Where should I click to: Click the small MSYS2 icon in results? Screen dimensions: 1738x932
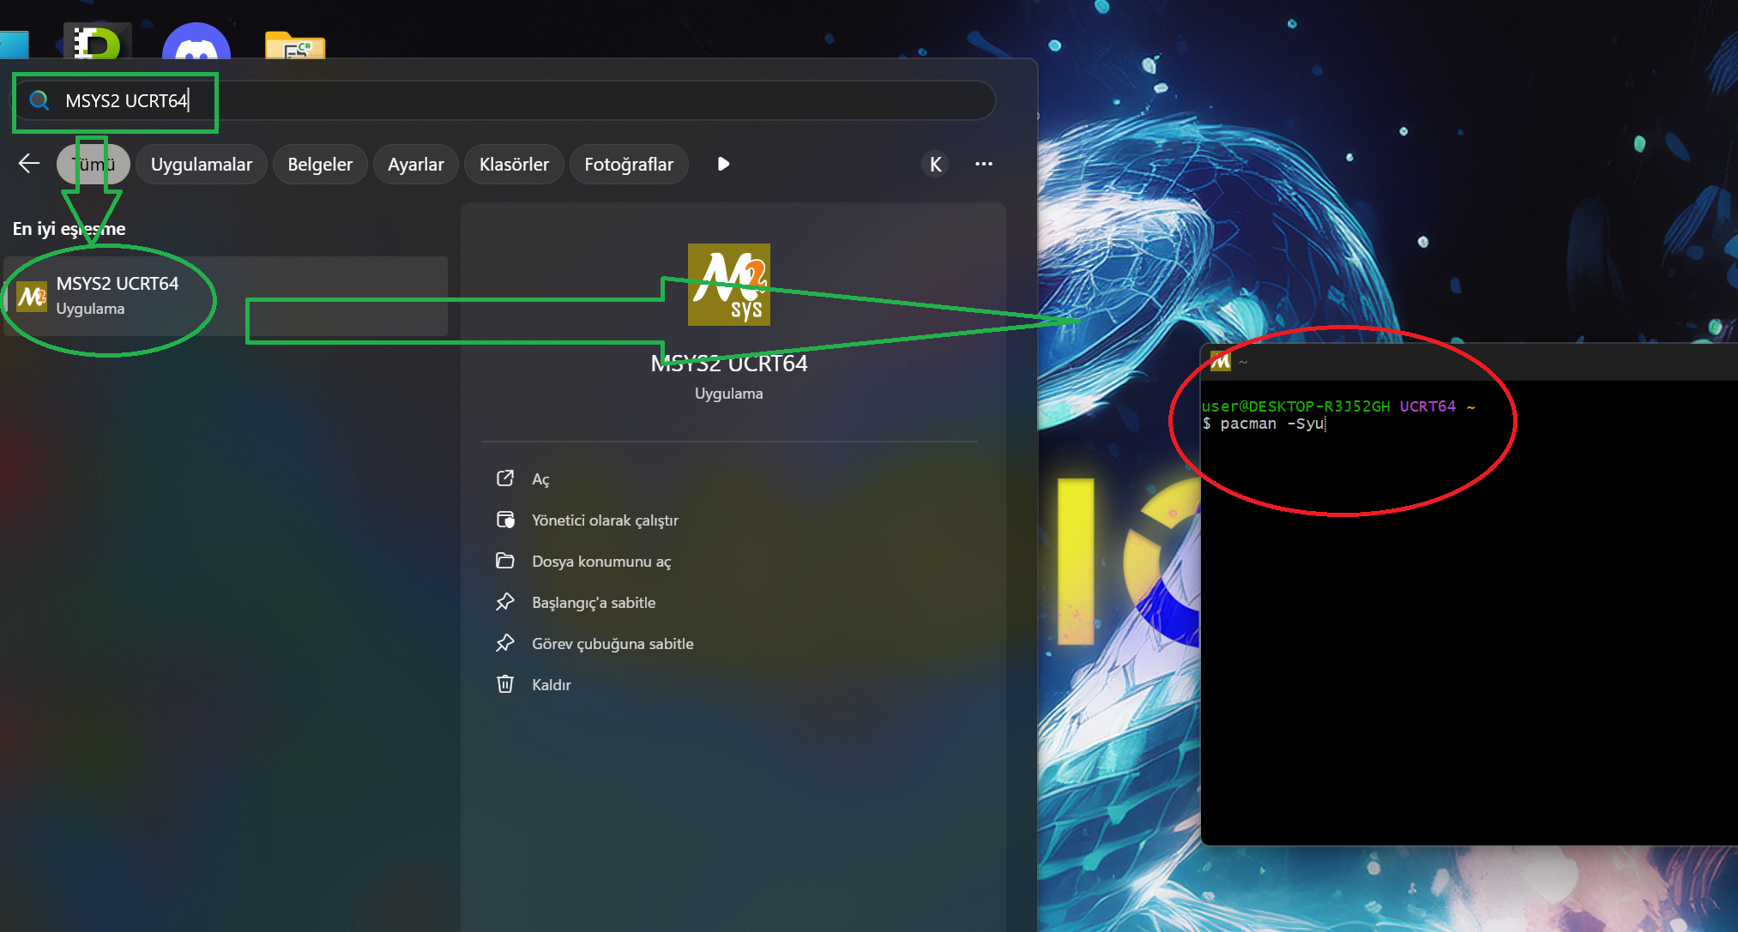coord(32,297)
